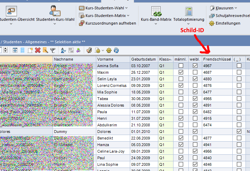Sort A to Z with toolbar icon
Image resolution: width=250 pixels, height=171 pixels.
pyautogui.click(x=63, y=50)
